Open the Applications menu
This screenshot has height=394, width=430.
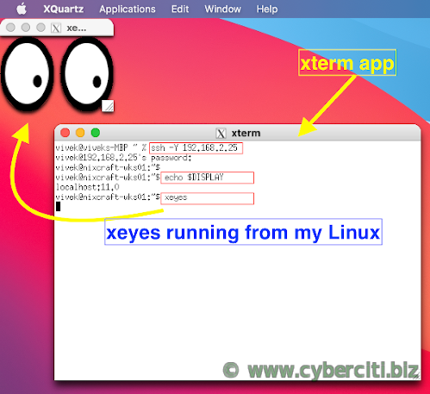128,9
